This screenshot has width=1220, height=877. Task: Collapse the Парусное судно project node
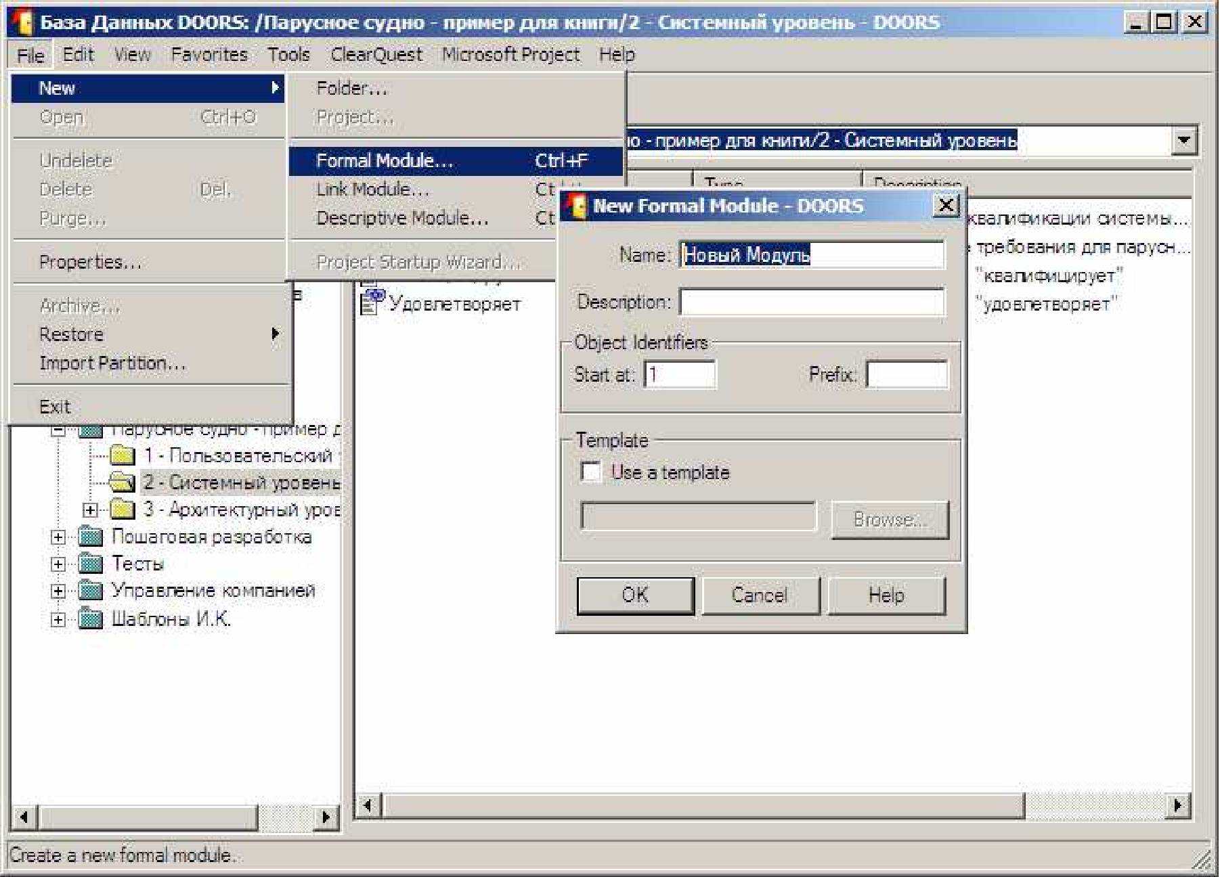(58, 430)
